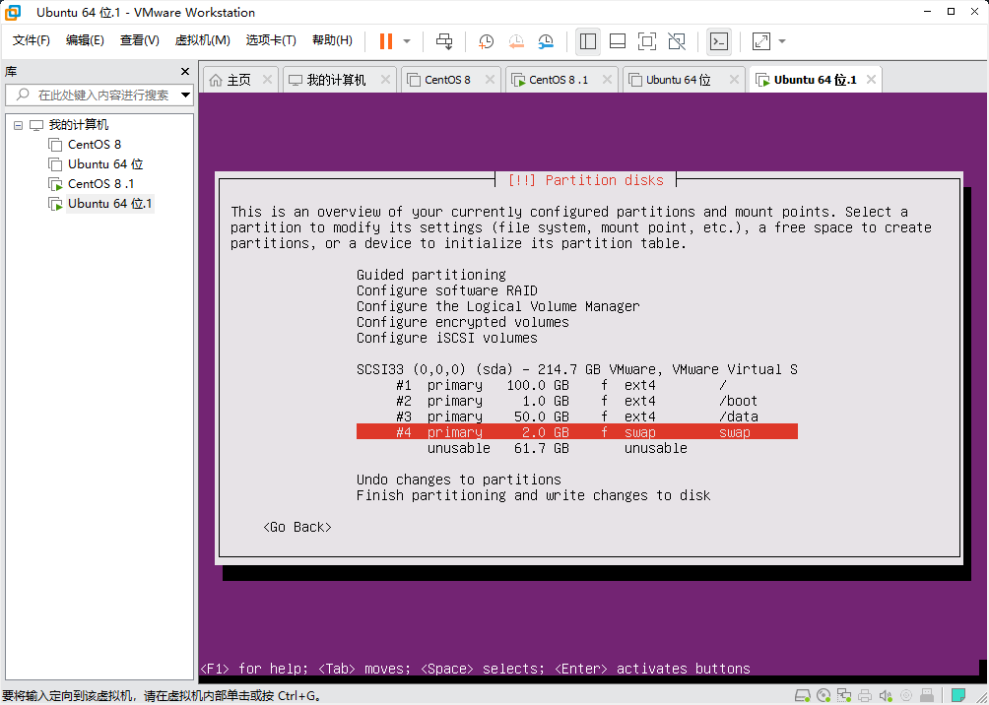
Task: Select 我的计算机 in the library tree
Action: (x=79, y=125)
